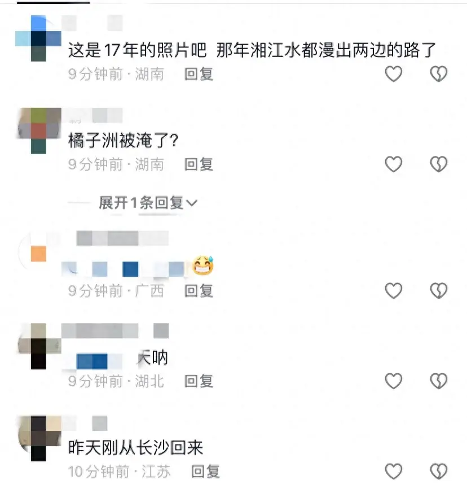Like the 昨天刚从长沙回来 comment
The height and width of the screenshot is (493, 467).
click(x=394, y=472)
